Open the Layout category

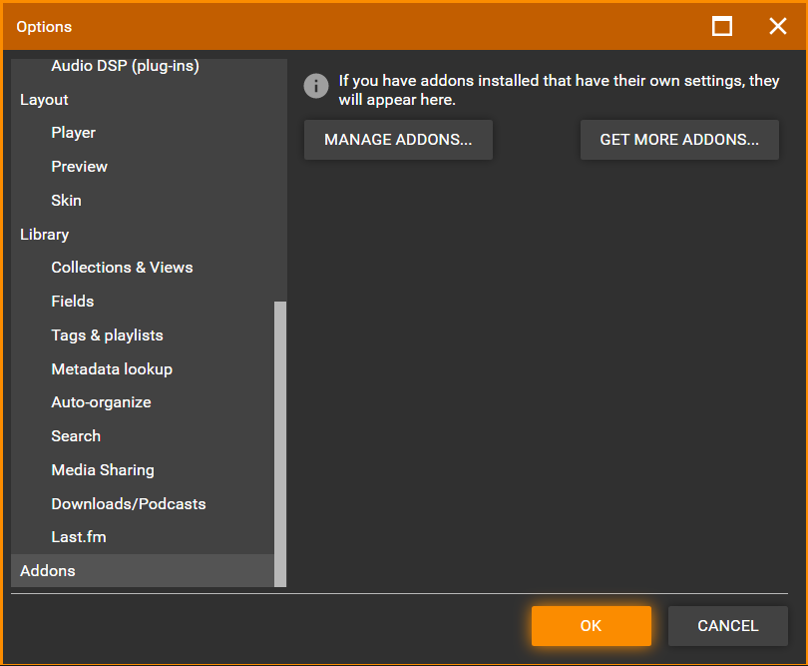44,100
